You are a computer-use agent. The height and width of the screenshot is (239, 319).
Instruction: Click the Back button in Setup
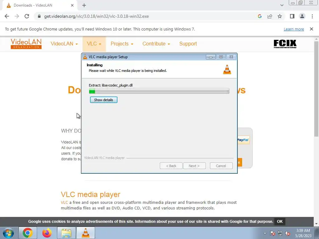point(171,166)
